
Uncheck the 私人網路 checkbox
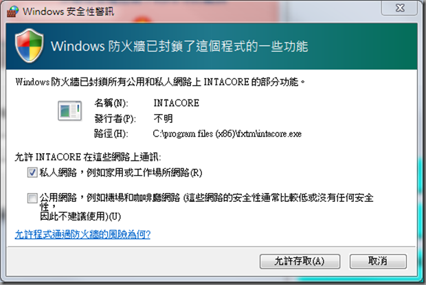point(32,172)
